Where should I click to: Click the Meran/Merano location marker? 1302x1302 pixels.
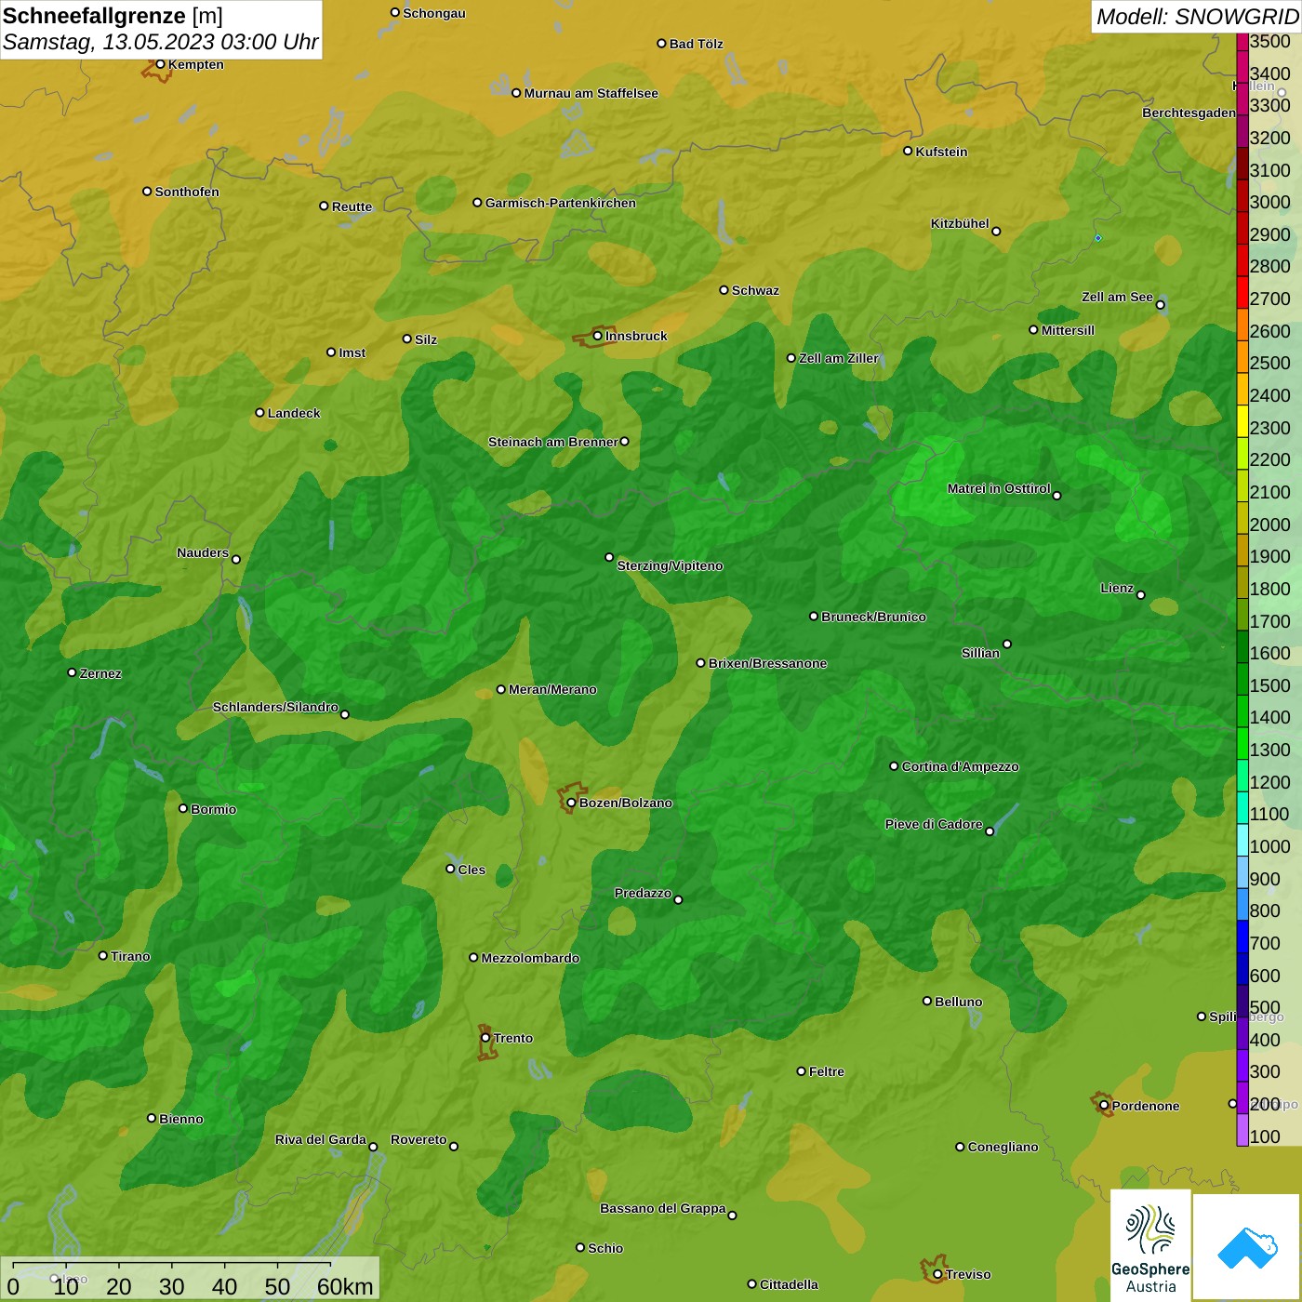[501, 689]
